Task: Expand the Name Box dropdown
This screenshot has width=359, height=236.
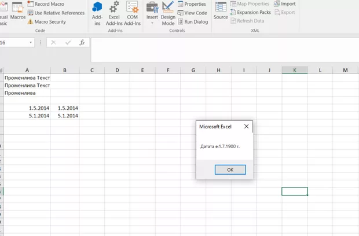Action: pyautogui.click(x=31, y=43)
